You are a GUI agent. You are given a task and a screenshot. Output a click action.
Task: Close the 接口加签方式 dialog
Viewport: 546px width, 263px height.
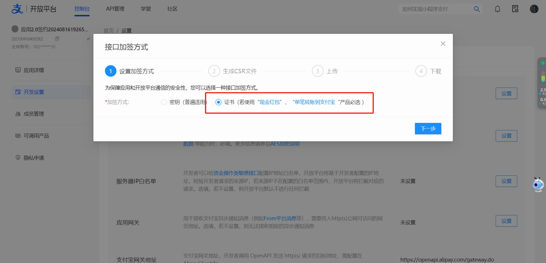[443, 44]
